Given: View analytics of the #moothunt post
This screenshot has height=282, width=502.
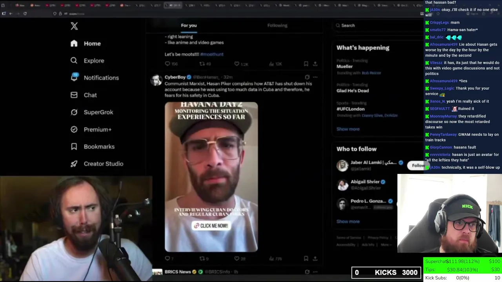Looking at the screenshot, I should click(x=271, y=64).
